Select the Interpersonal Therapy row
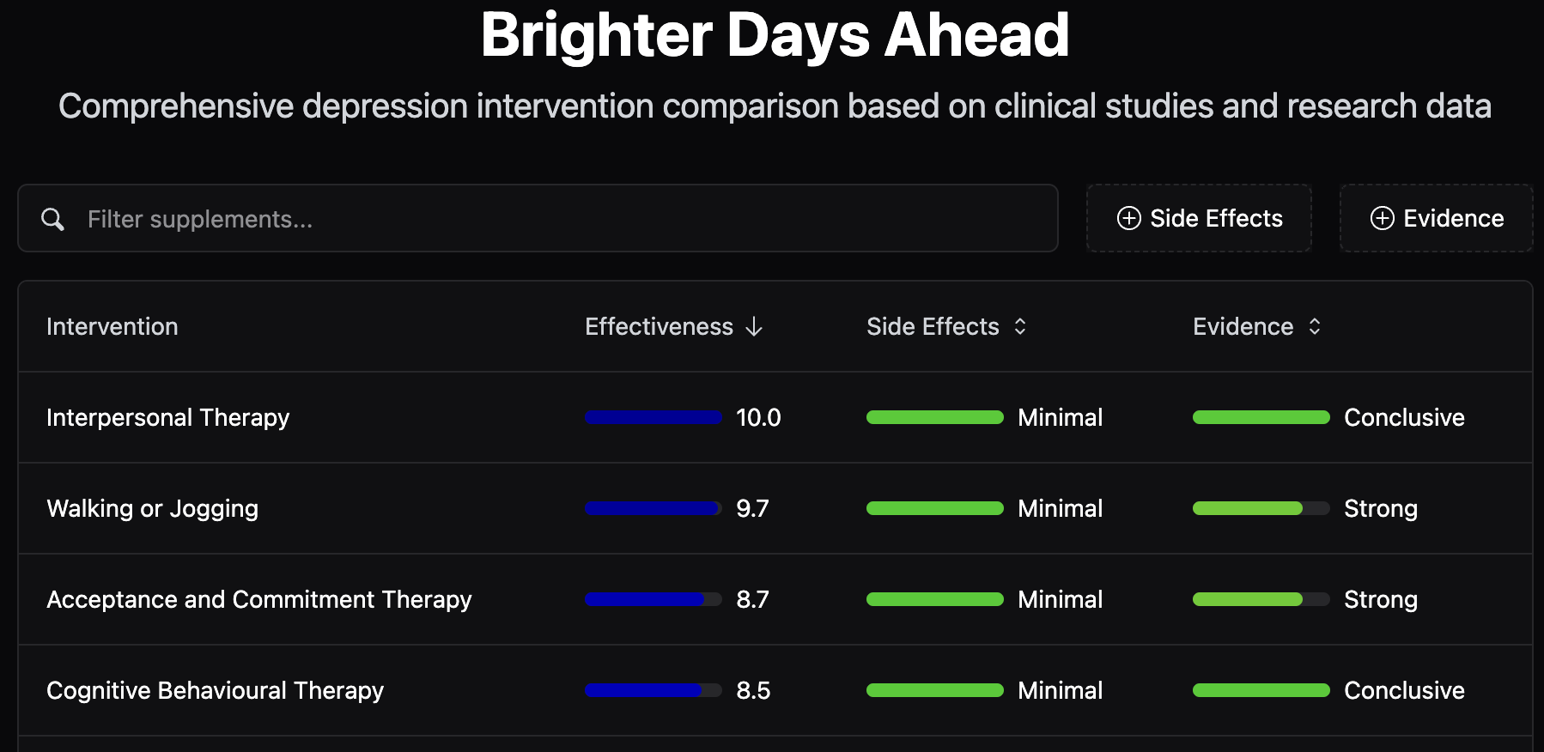 point(775,417)
